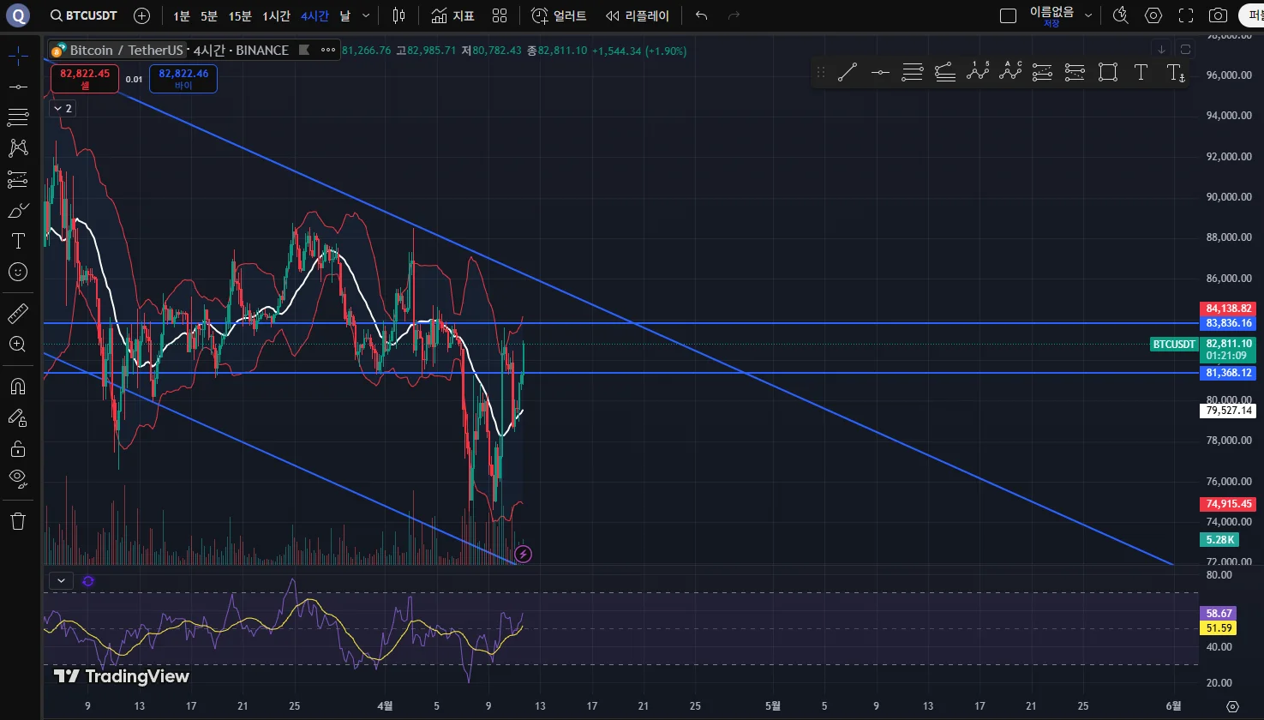Pick horizontal line in favorites toolbar
The height and width of the screenshot is (720, 1264).
tap(880, 73)
